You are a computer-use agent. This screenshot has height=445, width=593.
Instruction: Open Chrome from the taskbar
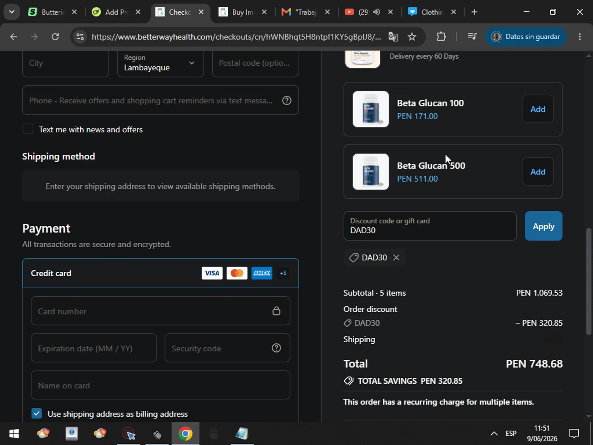pyautogui.click(x=185, y=434)
